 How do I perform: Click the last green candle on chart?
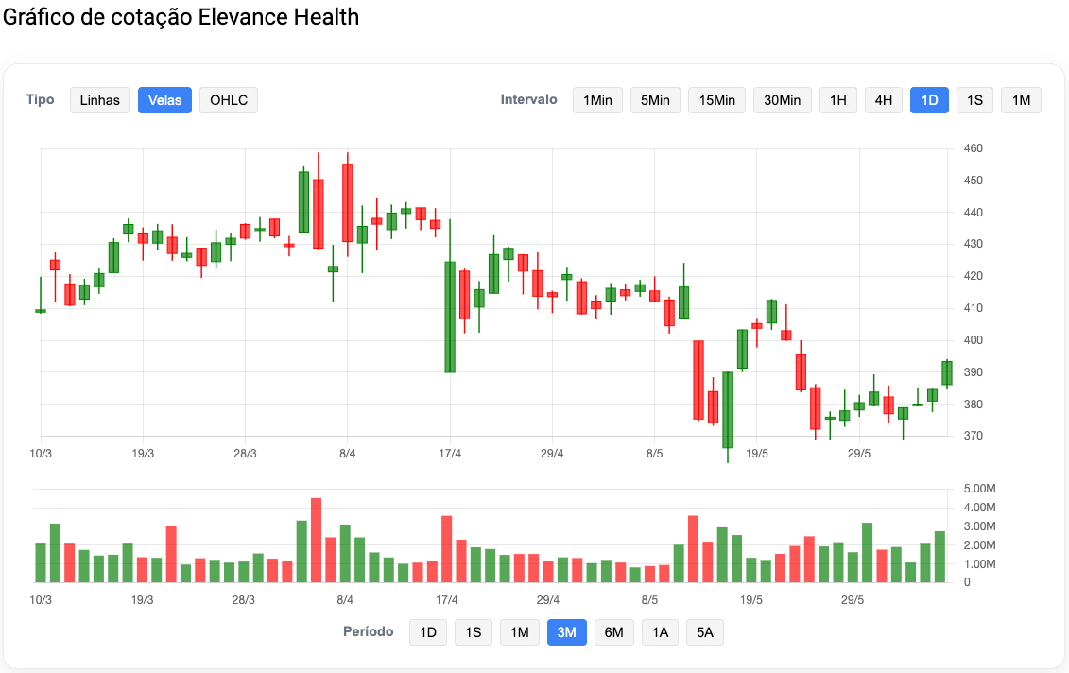point(946,372)
